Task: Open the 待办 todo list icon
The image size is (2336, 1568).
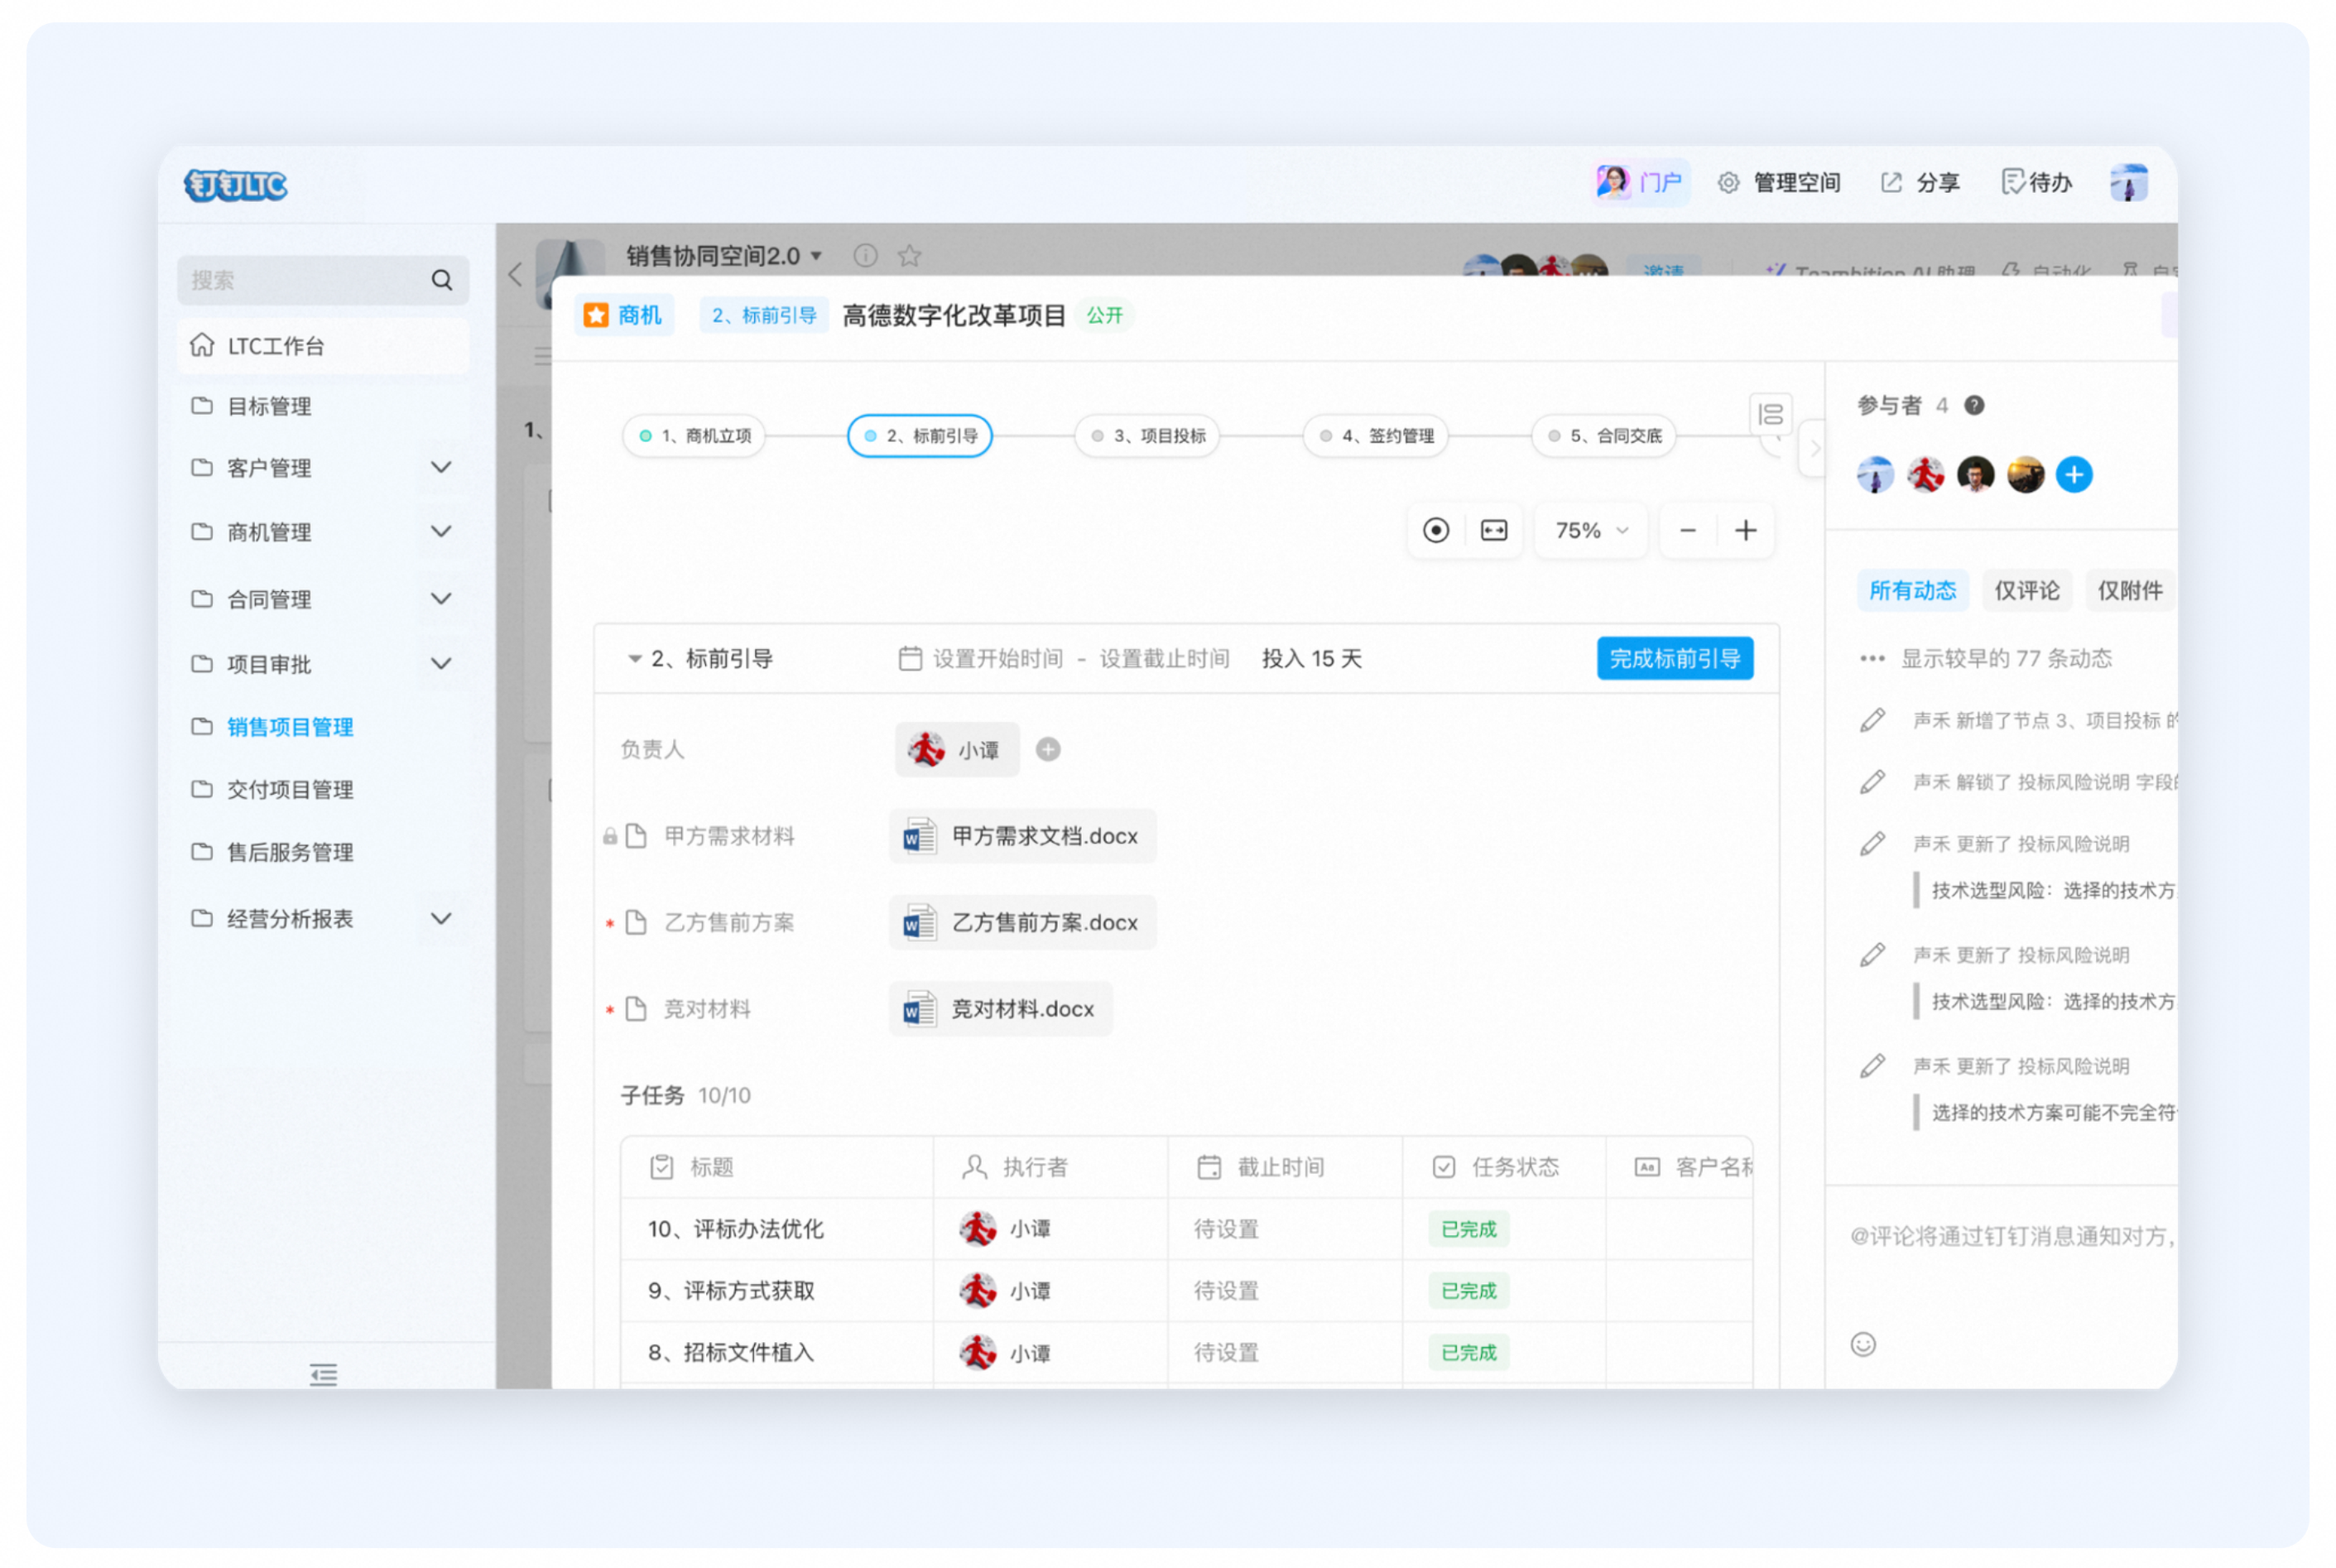Action: pyautogui.click(x=2012, y=182)
